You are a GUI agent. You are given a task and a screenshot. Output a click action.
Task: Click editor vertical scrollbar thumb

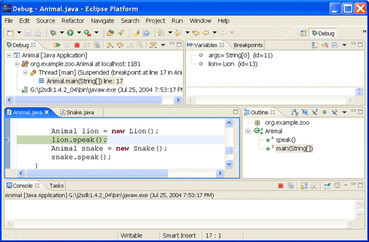[229, 150]
